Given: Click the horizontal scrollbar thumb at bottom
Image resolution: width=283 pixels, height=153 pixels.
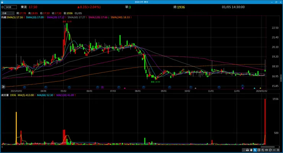Looking at the screenshot, I should (268, 147).
